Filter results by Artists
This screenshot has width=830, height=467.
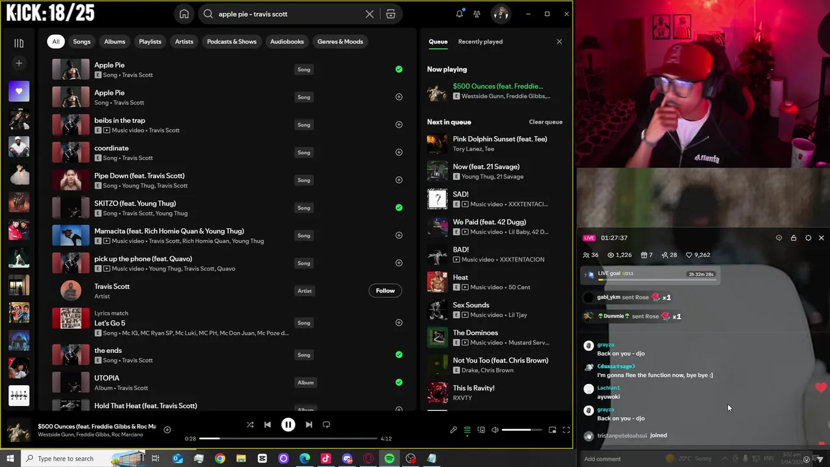coord(184,42)
